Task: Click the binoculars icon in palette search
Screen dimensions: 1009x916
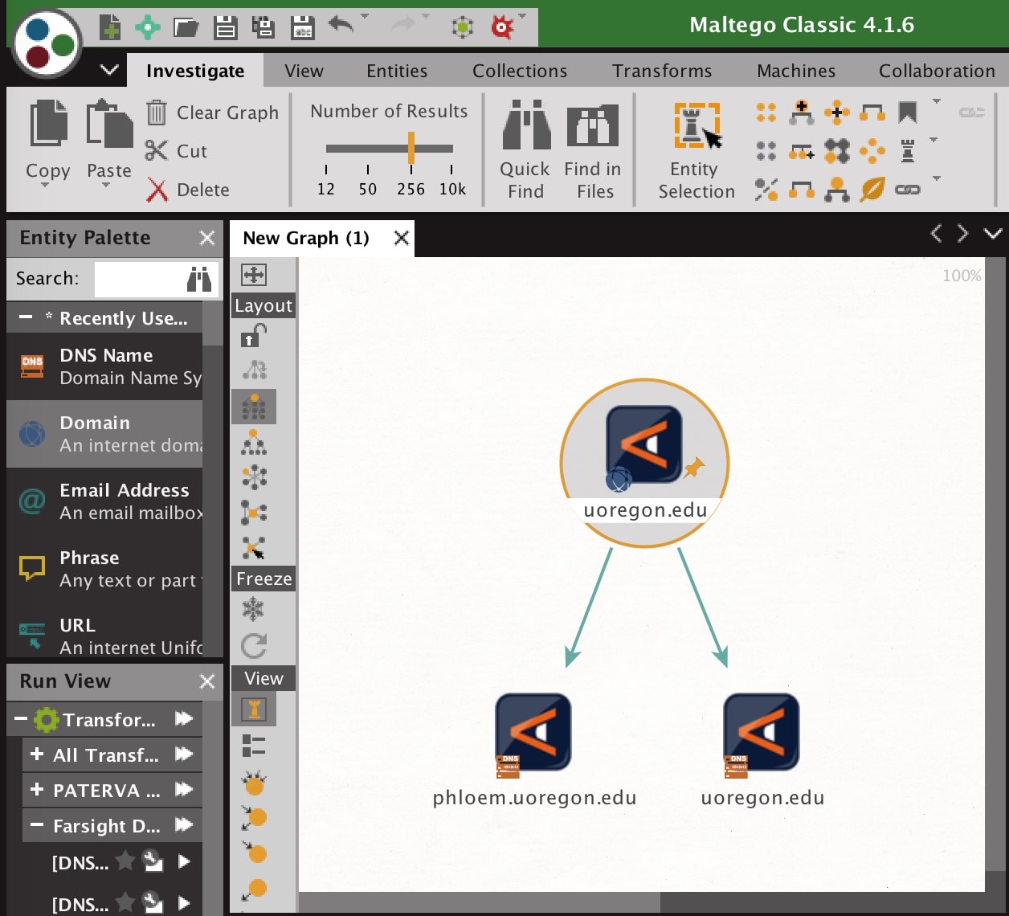Action: tap(199, 279)
